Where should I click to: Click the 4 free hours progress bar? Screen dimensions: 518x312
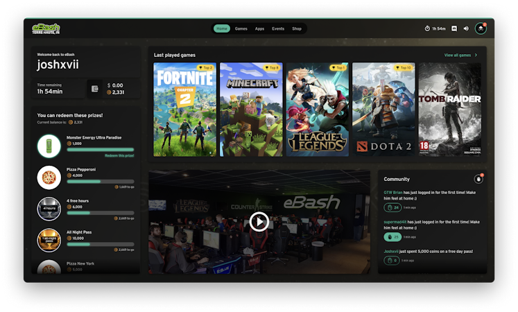coord(101,213)
